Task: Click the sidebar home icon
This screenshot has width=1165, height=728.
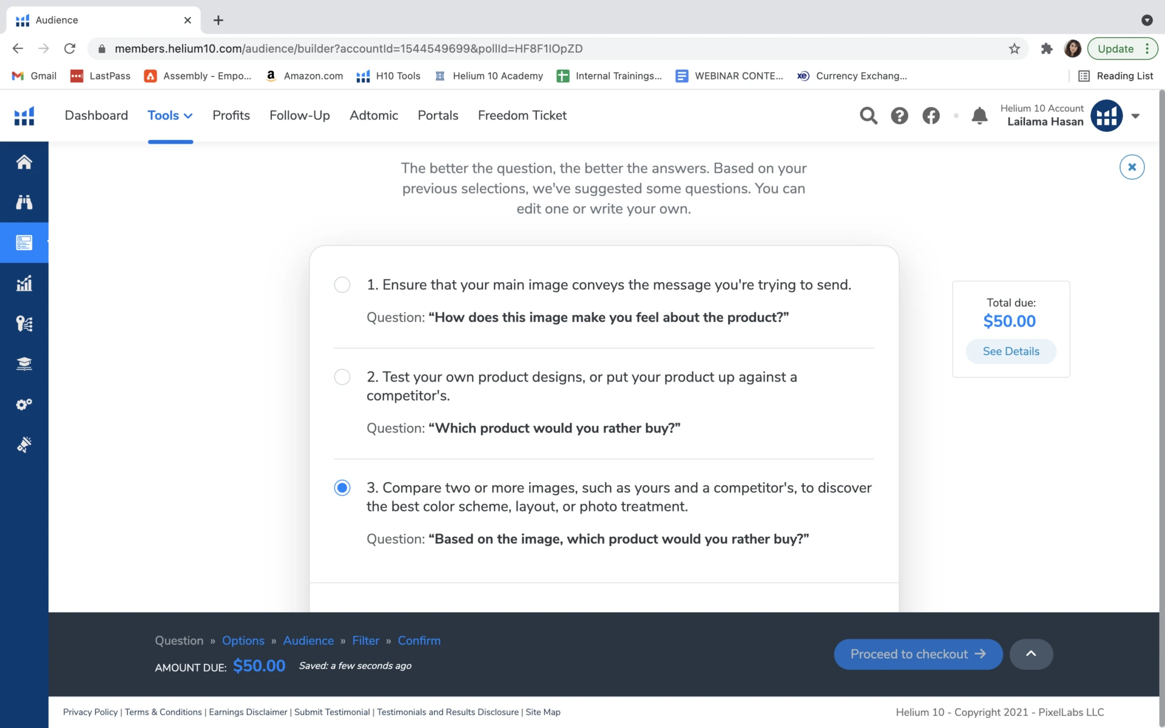Action: tap(24, 162)
